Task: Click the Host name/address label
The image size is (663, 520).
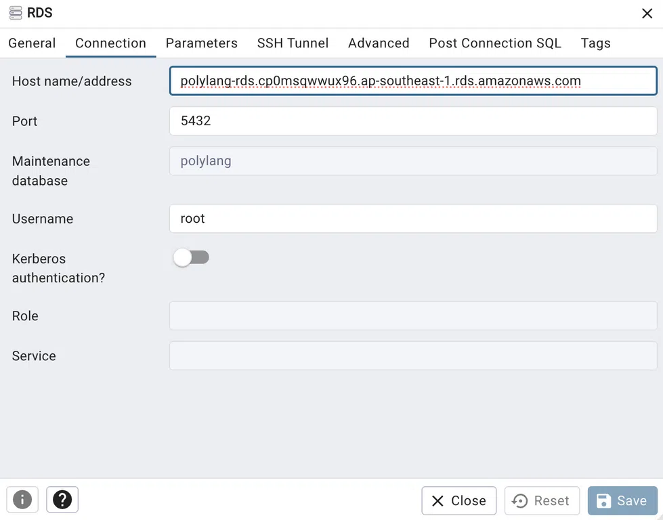Action: click(x=72, y=81)
